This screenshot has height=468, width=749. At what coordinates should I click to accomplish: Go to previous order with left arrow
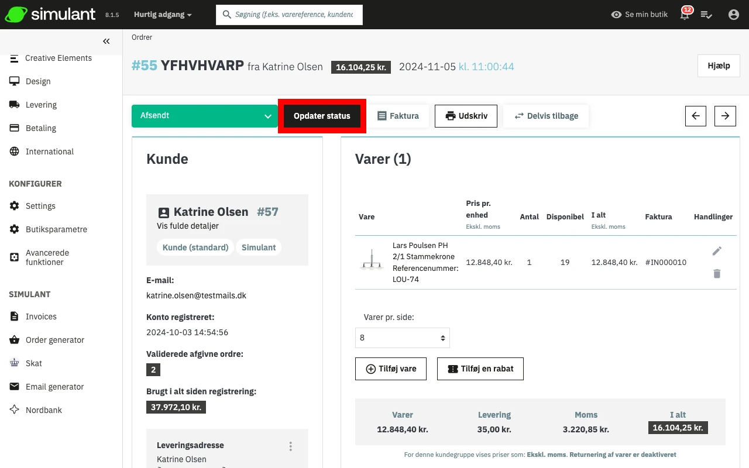(696, 116)
